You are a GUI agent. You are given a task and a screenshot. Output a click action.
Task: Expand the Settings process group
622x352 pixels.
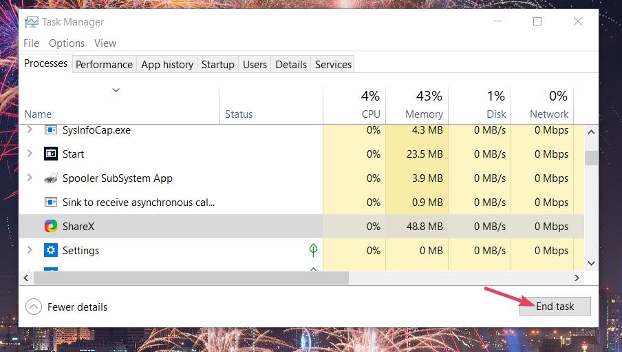(30, 250)
